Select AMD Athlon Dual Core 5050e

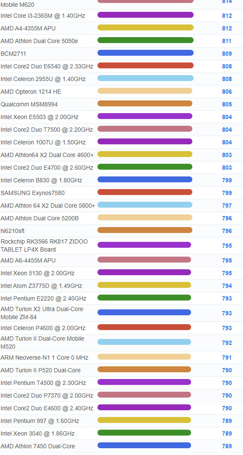pyautogui.click(x=39, y=41)
